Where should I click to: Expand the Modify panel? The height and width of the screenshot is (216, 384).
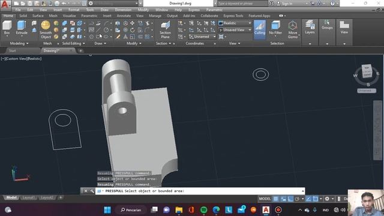pos(134,43)
